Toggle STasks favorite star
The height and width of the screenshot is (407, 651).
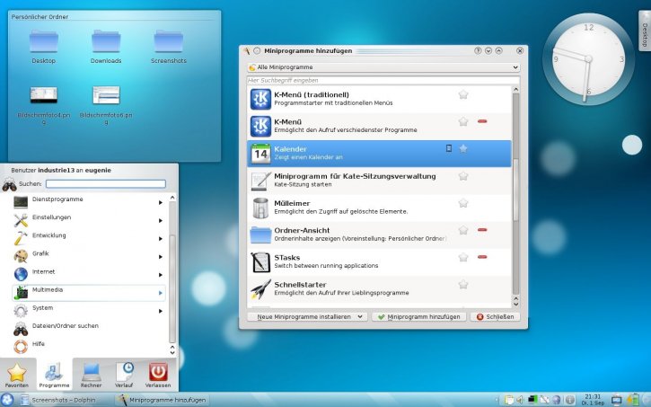pos(463,257)
